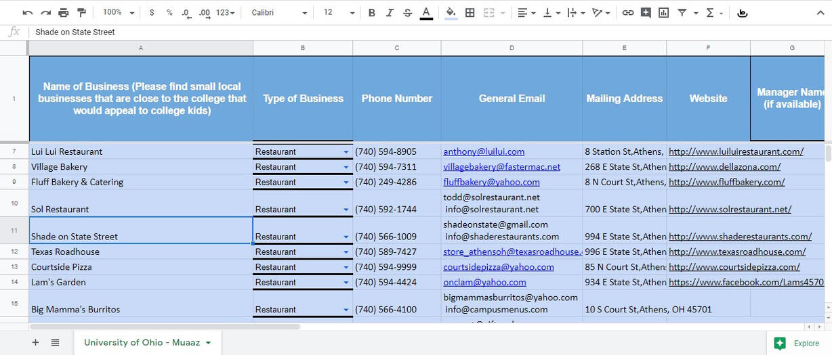
Task: Open Type of Business dropdown for Lui Lui Restaurant
Action: tap(346, 152)
